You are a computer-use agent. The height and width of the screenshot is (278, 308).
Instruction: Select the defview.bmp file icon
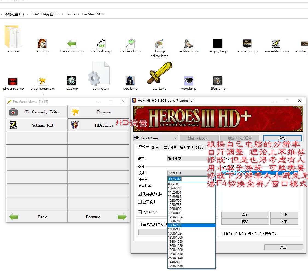tap(130, 43)
